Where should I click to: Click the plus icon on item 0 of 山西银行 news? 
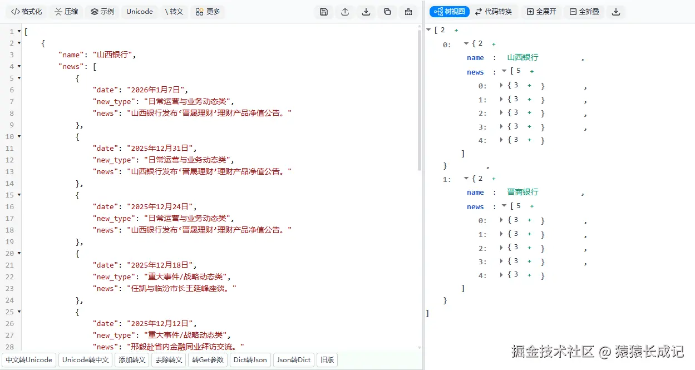click(529, 86)
